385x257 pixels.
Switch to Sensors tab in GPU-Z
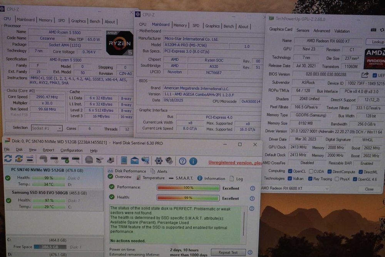coord(303,30)
